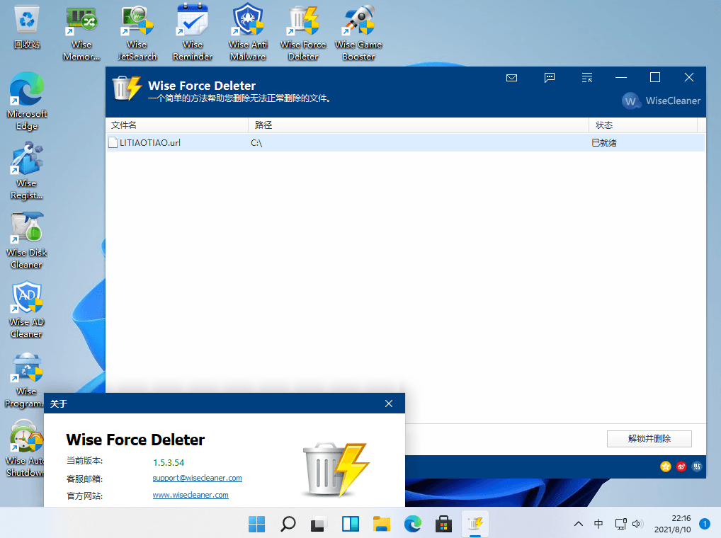Click the mail contact icon in Wise Force Deleter
This screenshot has height=538, width=721.
click(512, 78)
